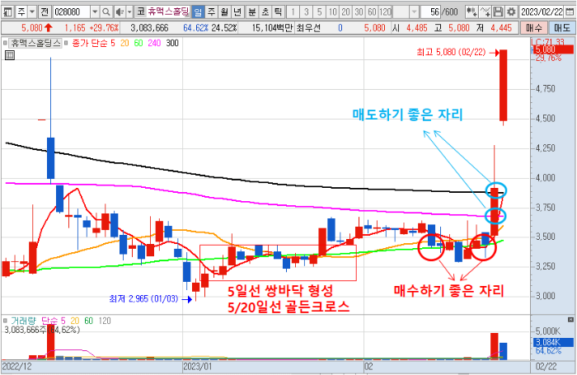This screenshot has width=577, height=375.
Task: Toggle the small square before the 휴맥스홀딩스 legend
Action: pos(5,43)
